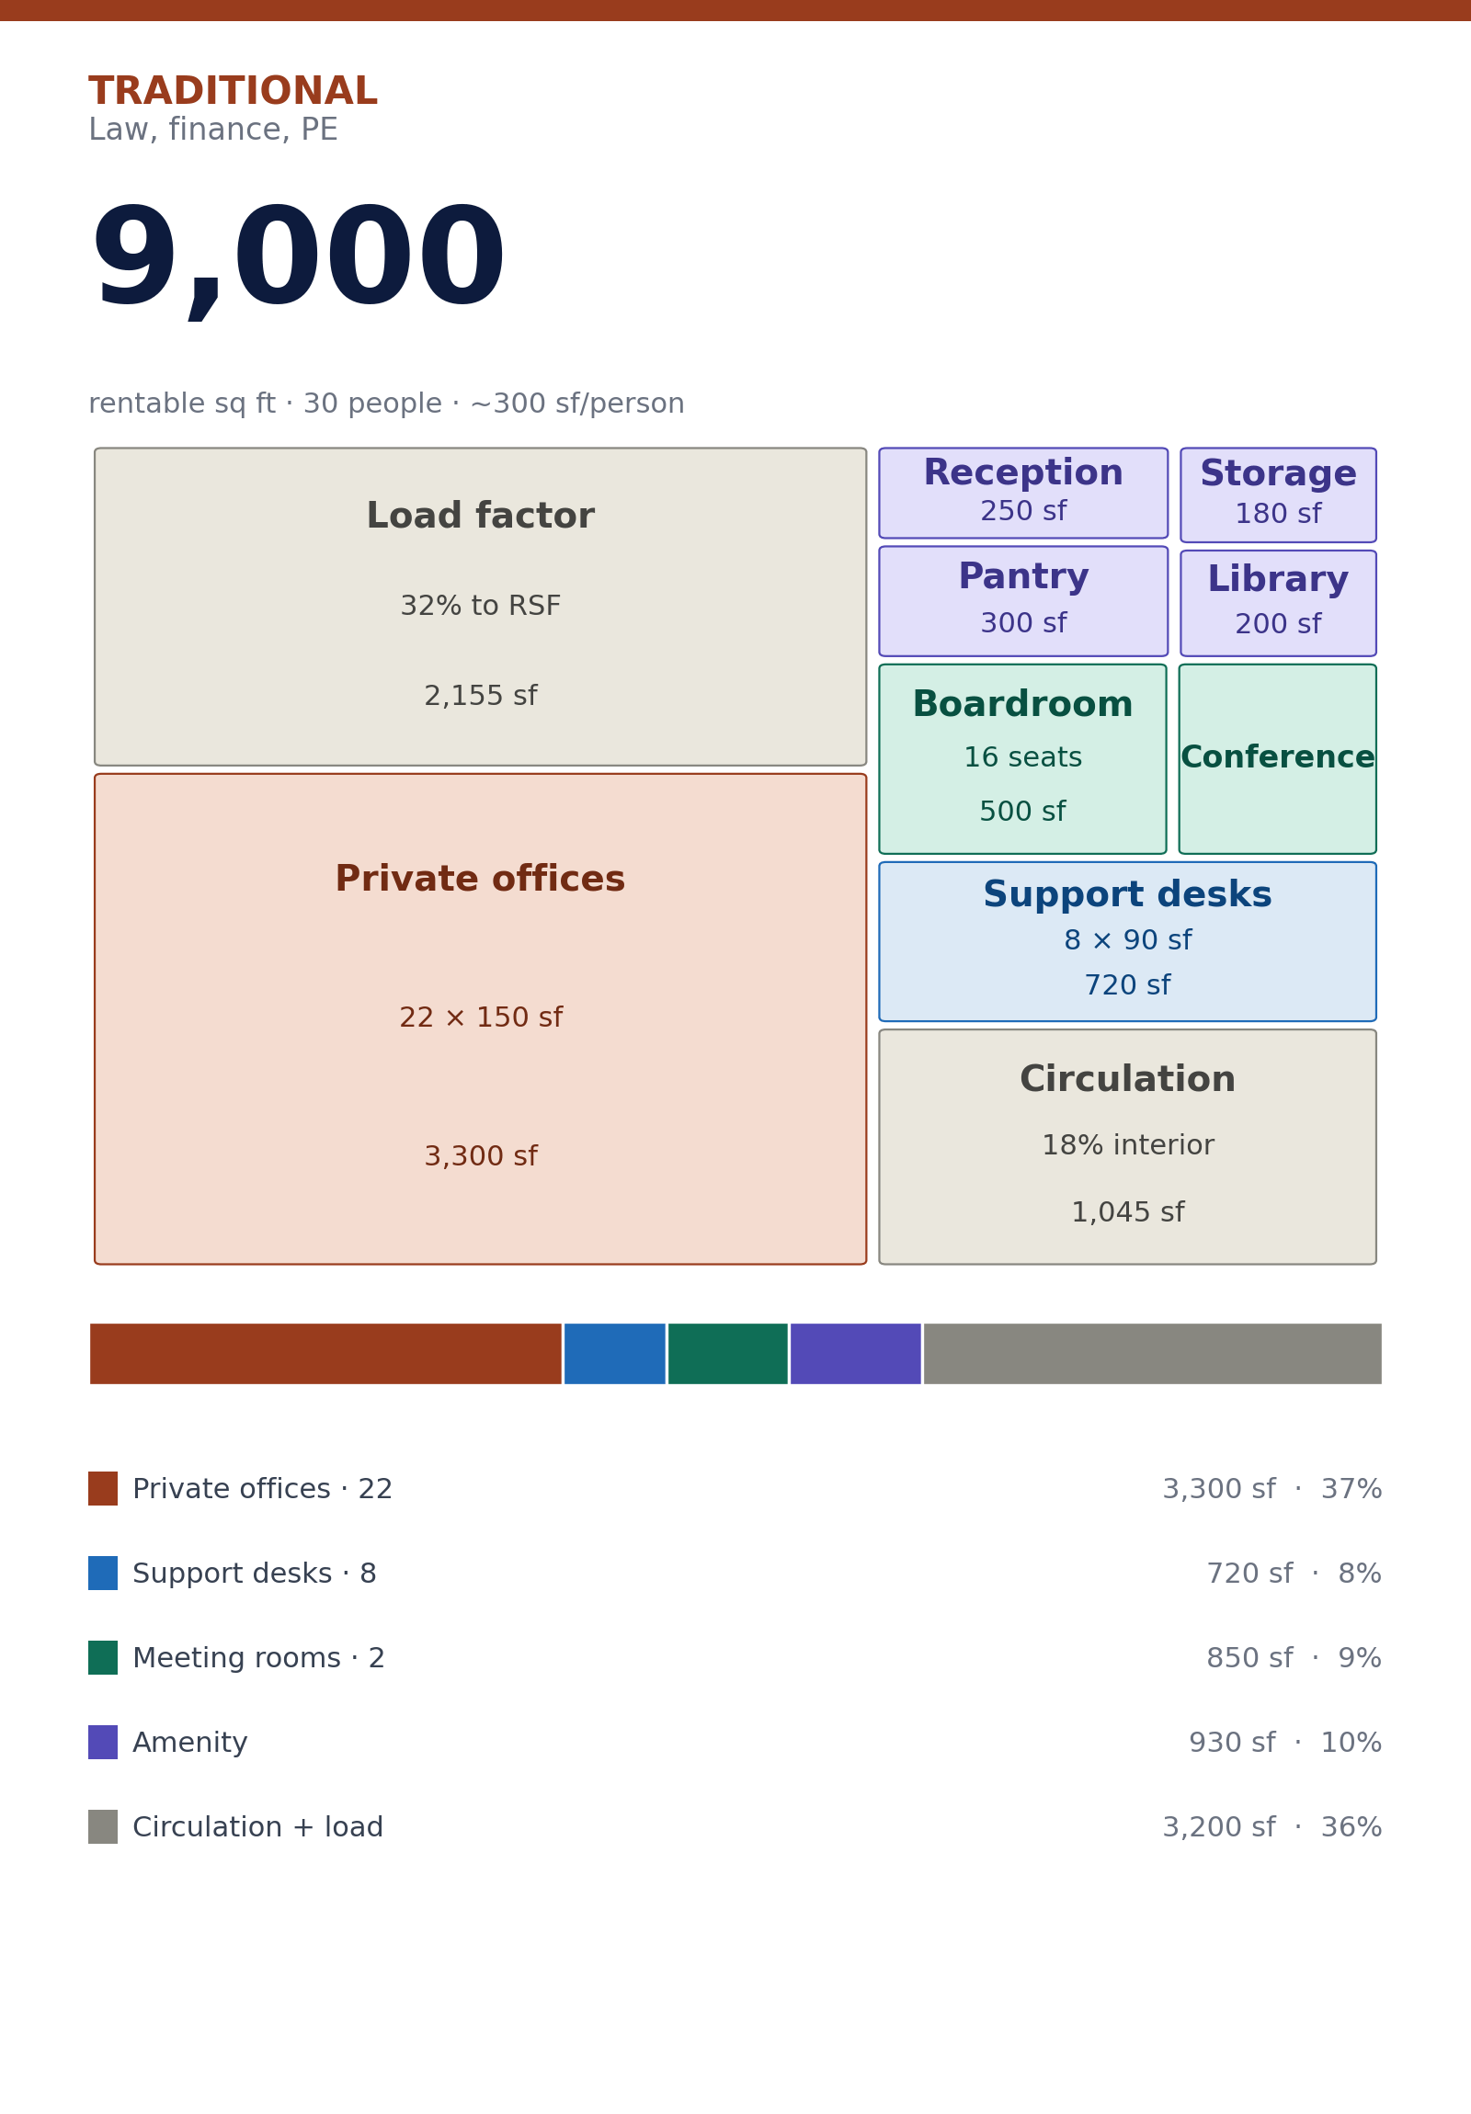Select the Circulation 18% interior block
Viewport: 1471px width, 2114px height.
(x=1126, y=1146)
